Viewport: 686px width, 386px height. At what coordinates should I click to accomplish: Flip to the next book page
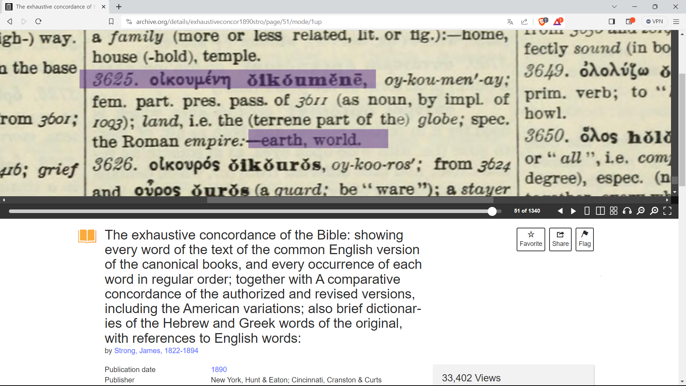[x=573, y=211]
